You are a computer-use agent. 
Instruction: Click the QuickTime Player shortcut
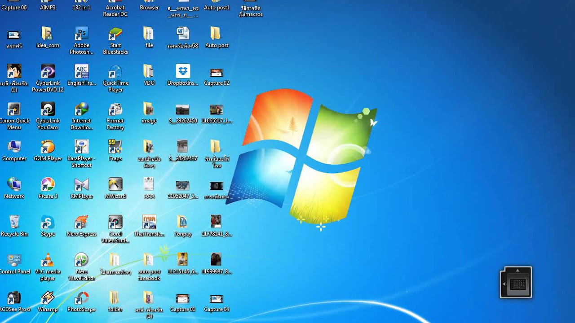click(x=115, y=72)
